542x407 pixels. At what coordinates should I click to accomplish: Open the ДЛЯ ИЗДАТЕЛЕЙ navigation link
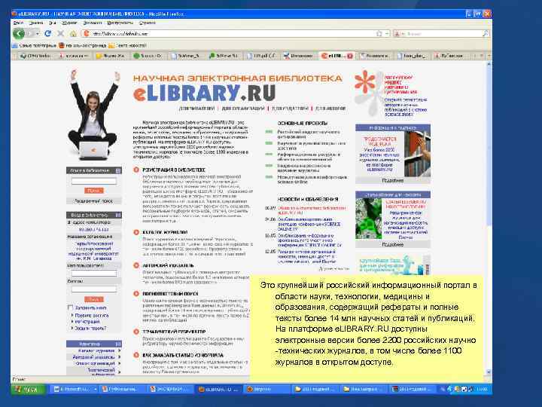click(290, 109)
